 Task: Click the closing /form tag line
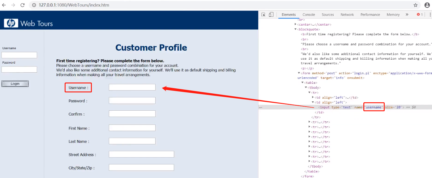click(307, 176)
